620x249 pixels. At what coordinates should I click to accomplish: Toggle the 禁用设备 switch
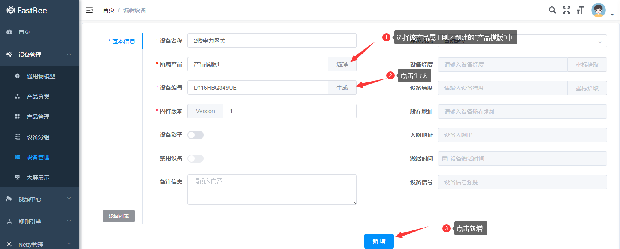pyautogui.click(x=195, y=159)
